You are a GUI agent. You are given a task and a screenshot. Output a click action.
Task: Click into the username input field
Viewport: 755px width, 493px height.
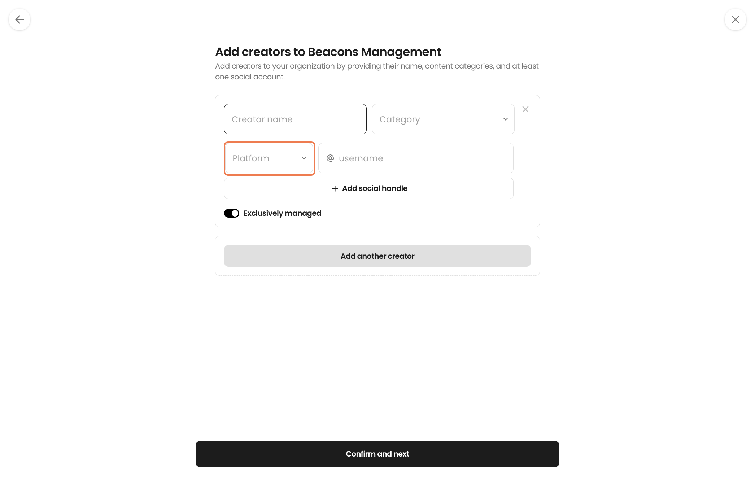(416, 158)
